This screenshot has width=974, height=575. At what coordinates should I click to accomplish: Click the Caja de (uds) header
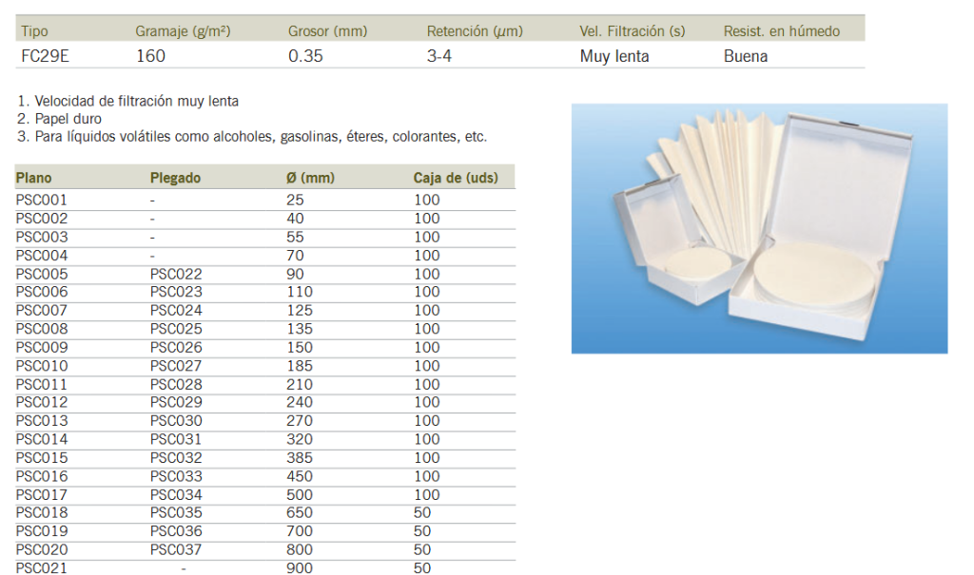[456, 178]
